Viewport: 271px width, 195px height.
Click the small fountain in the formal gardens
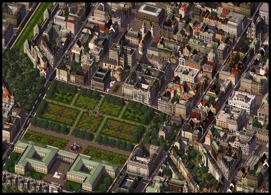[94, 112]
